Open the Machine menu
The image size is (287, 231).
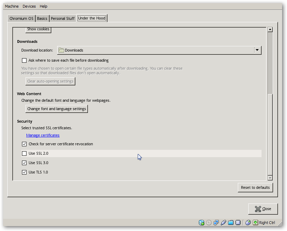tap(12, 6)
